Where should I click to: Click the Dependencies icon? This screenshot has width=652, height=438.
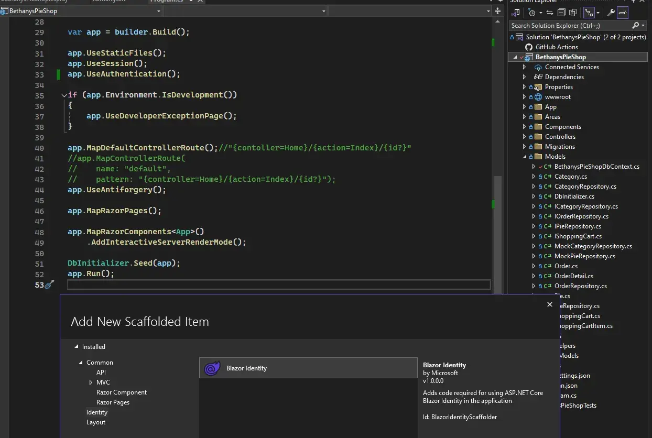coord(538,77)
